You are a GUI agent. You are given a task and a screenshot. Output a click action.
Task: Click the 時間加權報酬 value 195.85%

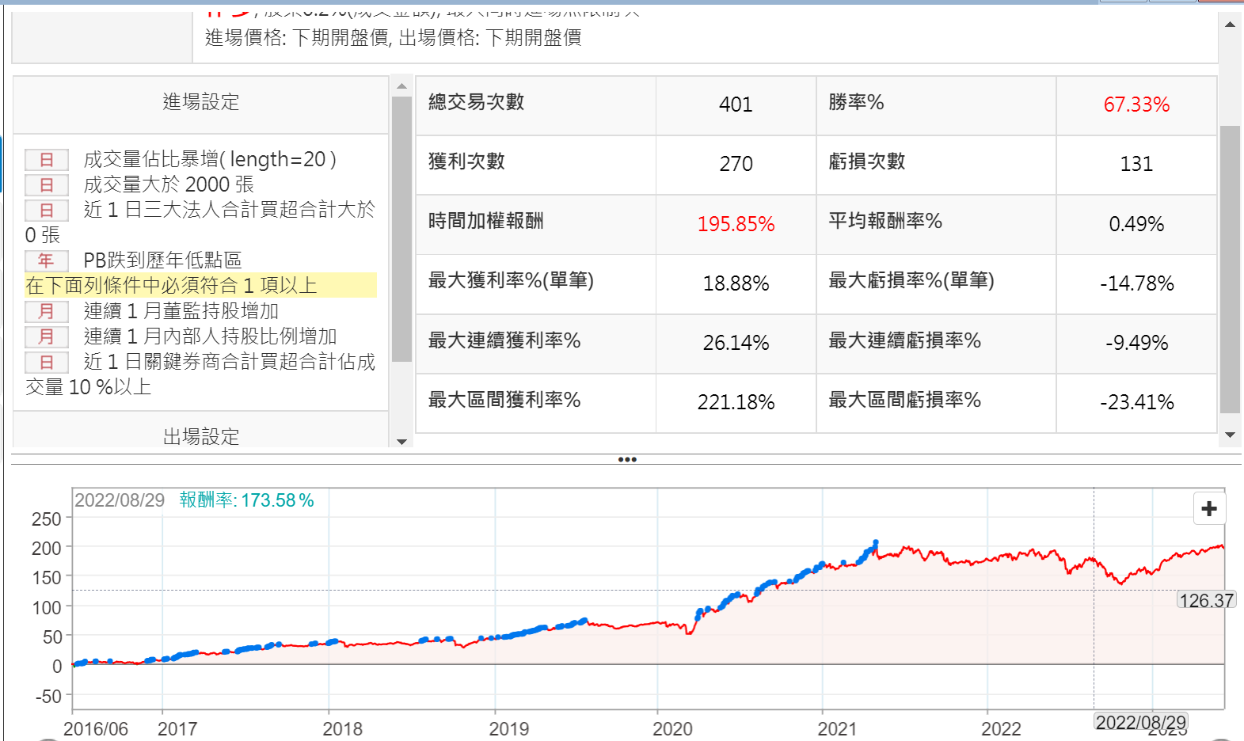(736, 224)
